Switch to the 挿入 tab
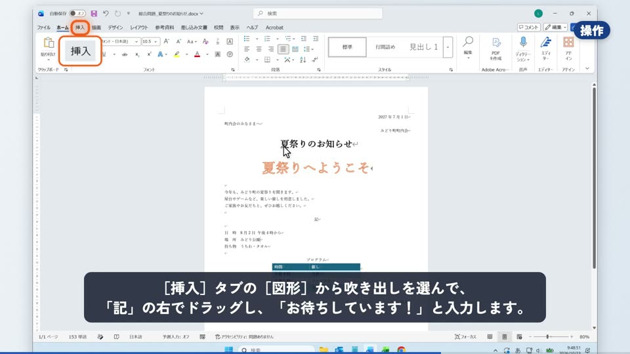The image size is (630, 354). [x=80, y=28]
